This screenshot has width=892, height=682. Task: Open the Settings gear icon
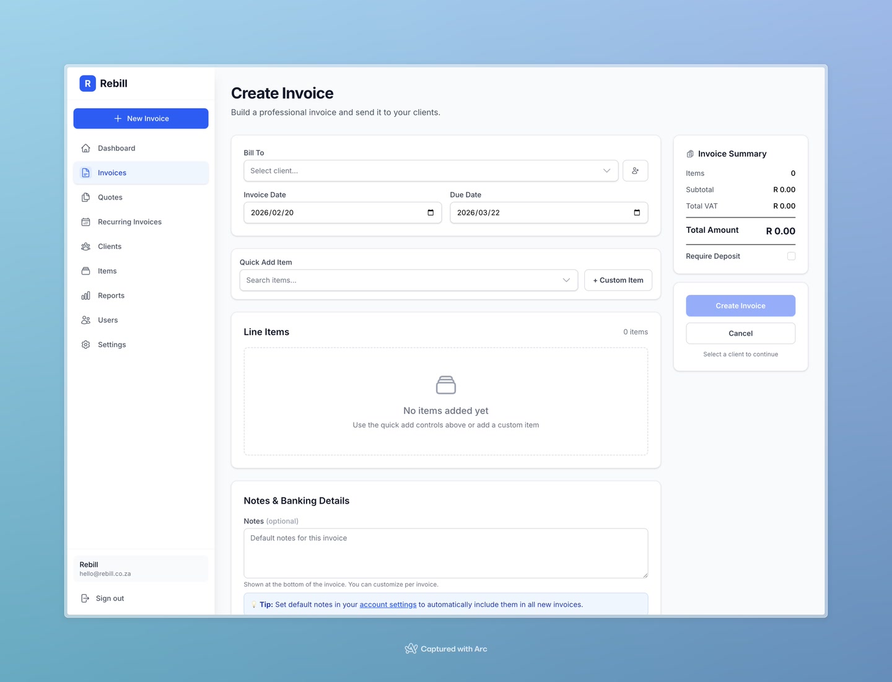pos(85,344)
